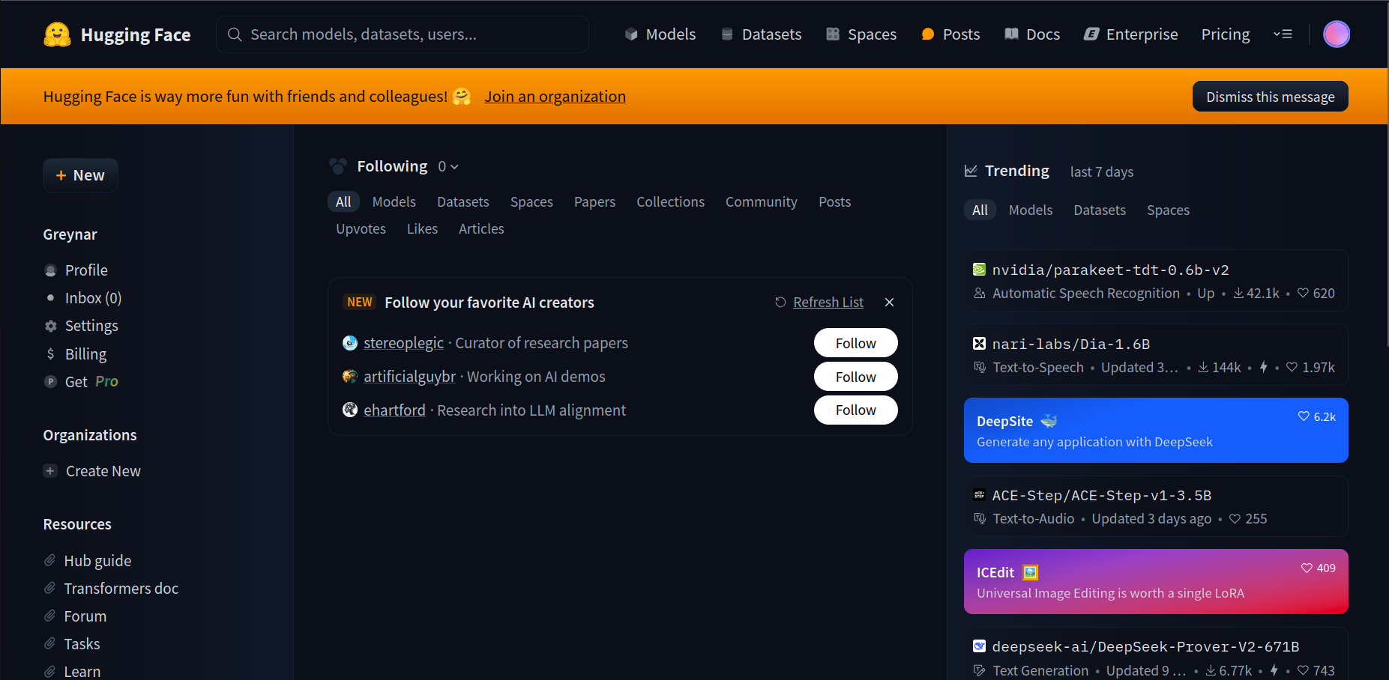Viewport: 1389px width, 680px height.
Task: Expand the more navigation menu icon
Action: pos(1283,34)
